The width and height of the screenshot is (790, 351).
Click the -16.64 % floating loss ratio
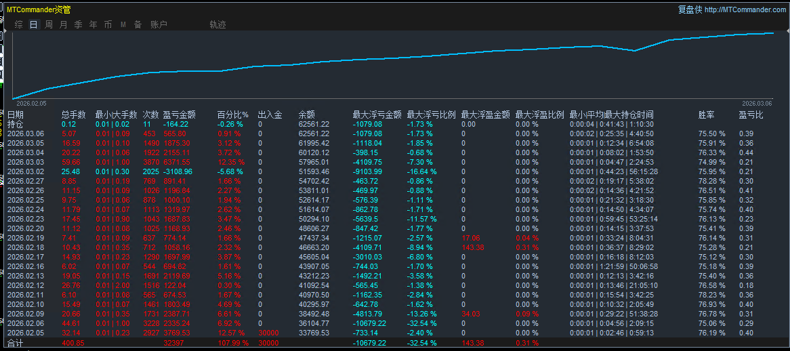tap(421, 171)
